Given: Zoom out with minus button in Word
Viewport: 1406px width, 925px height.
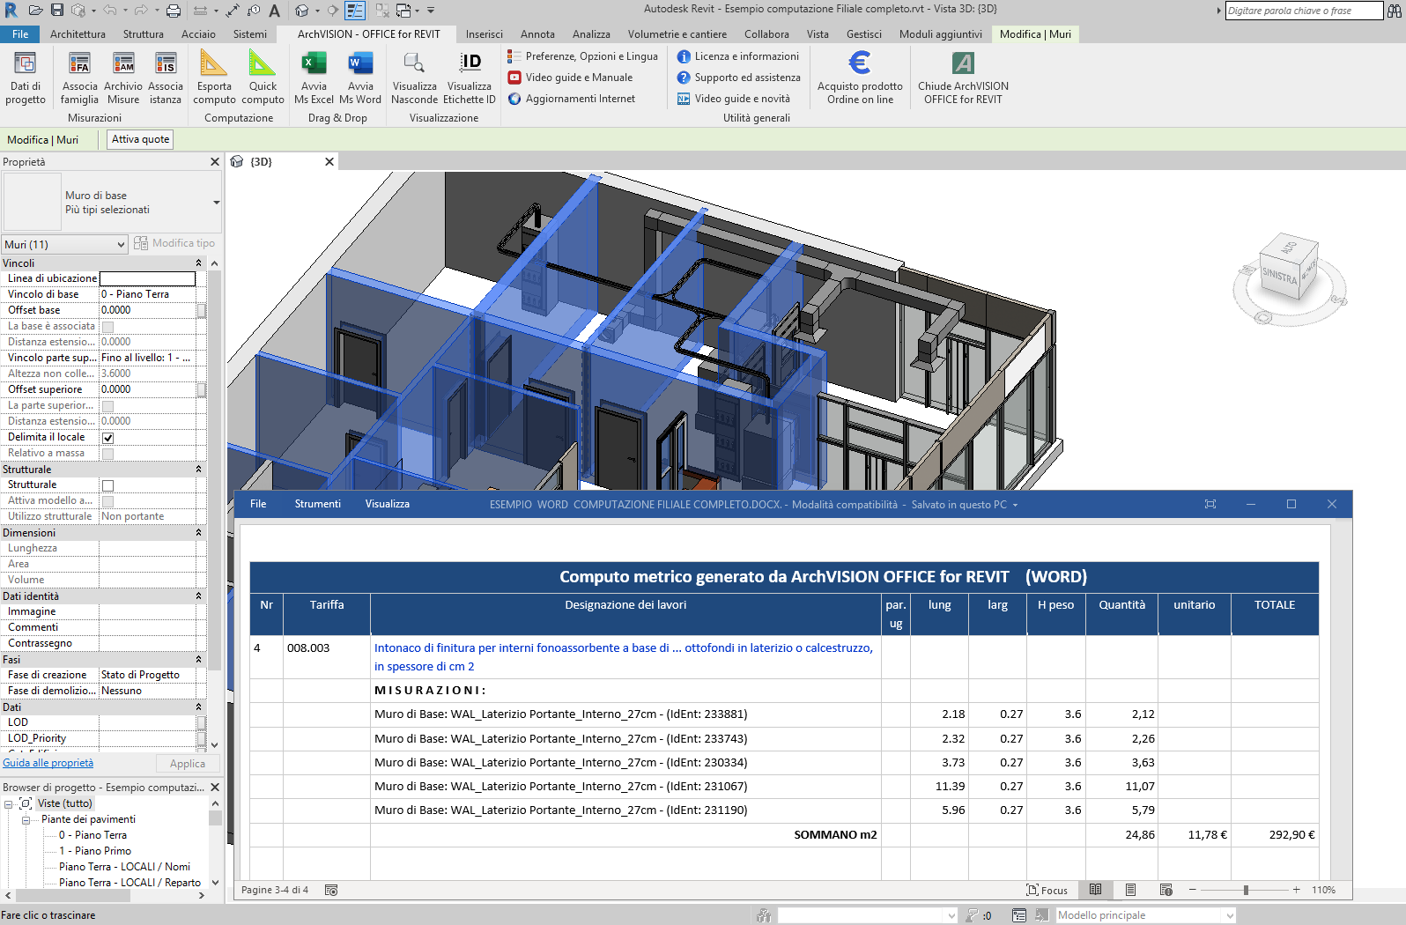Looking at the screenshot, I should pyautogui.click(x=1193, y=890).
